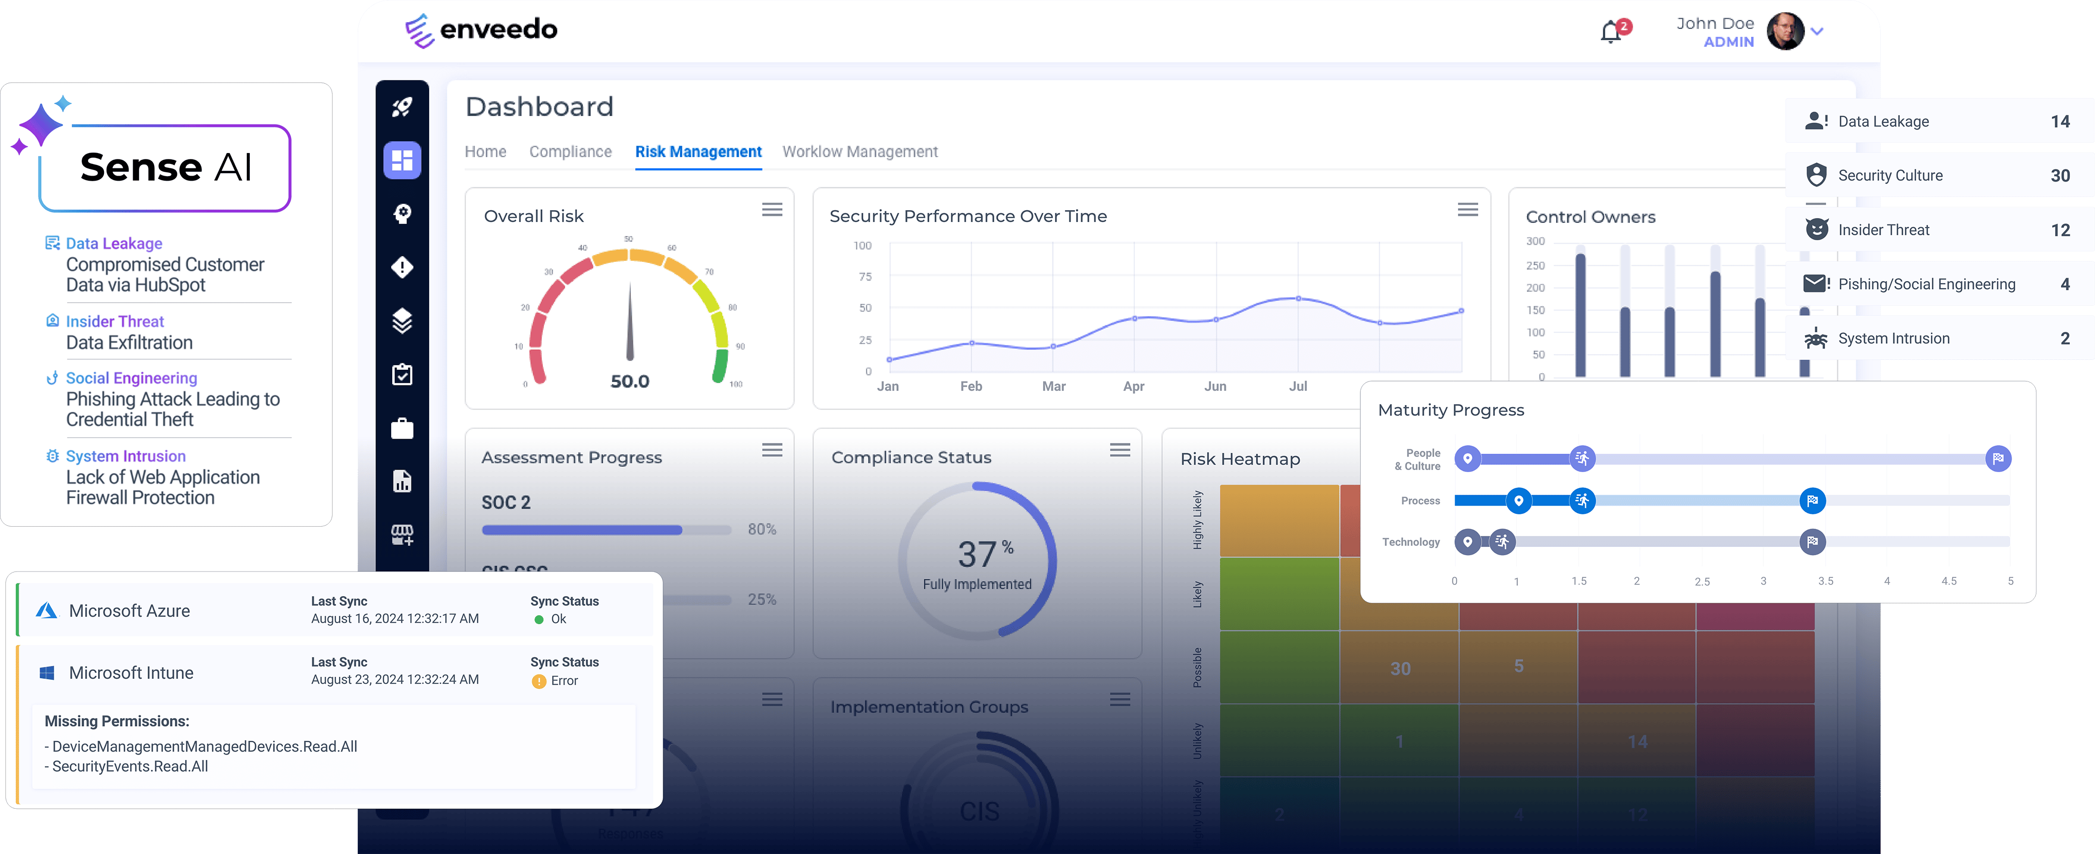The height and width of the screenshot is (854, 2095).
Task: Open the notification bell with badge
Action: click(x=1611, y=32)
